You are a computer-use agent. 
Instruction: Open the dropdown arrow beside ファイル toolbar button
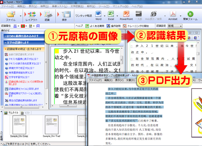pyautogui.click(x=21, y=16)
